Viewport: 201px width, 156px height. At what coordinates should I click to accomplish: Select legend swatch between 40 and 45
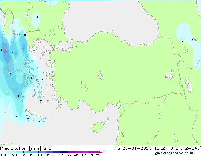[x=86, y=152]
